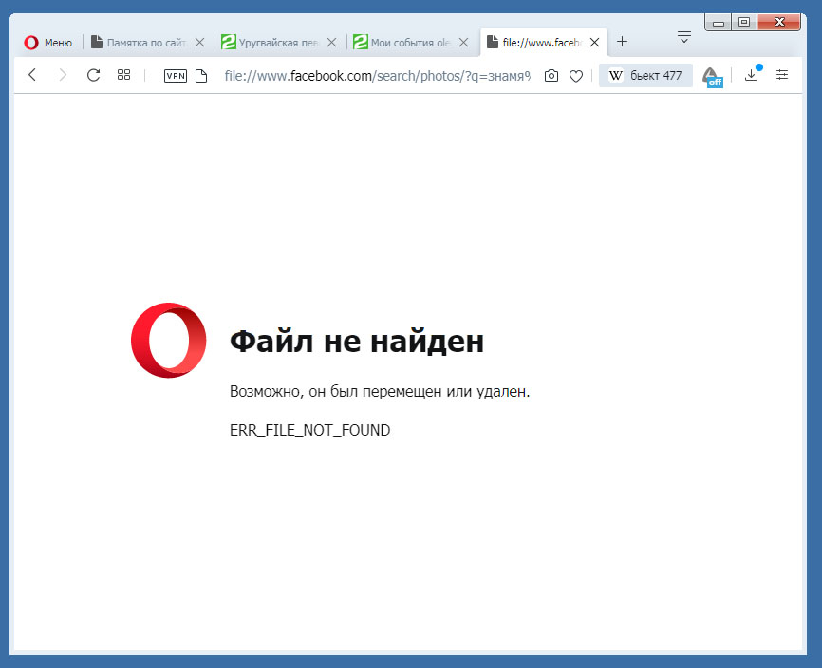Open the Speed Dial grid icon
The height and width of the screenshot is (668, 822).
(x=123, y=75)
